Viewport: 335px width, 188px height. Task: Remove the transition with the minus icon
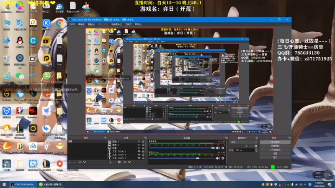(251, 146)
